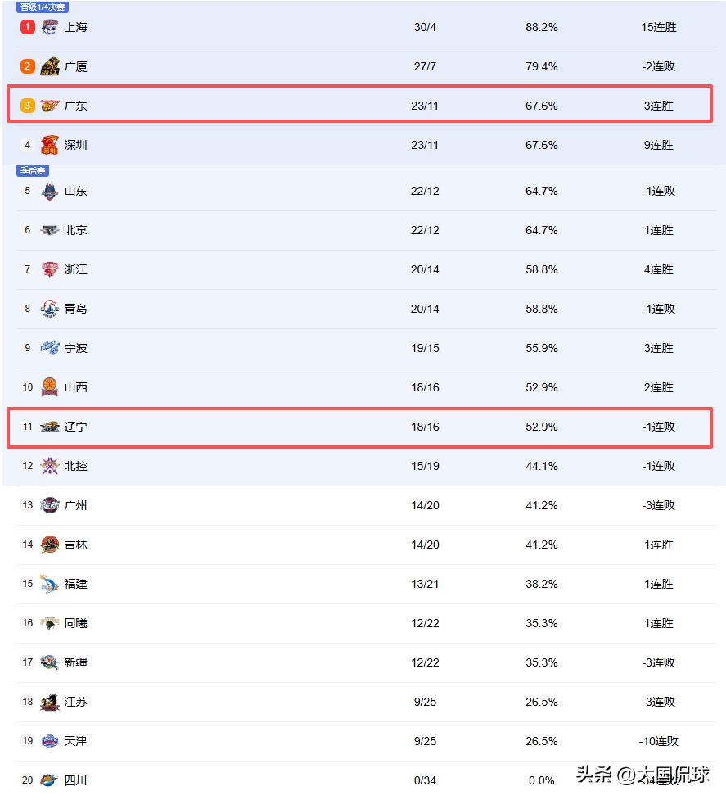Click the 深圳 team logo icon
This screenshot has width=726, height=800.
pos(49,145)
